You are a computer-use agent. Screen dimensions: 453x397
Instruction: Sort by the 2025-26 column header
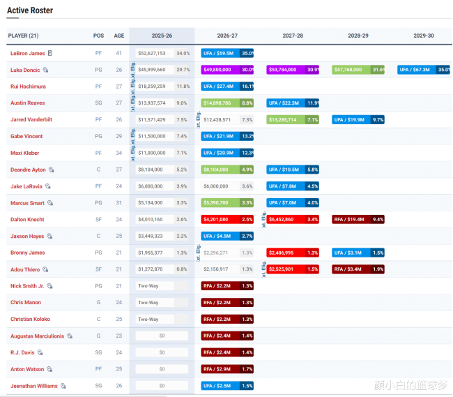point(162,36)
